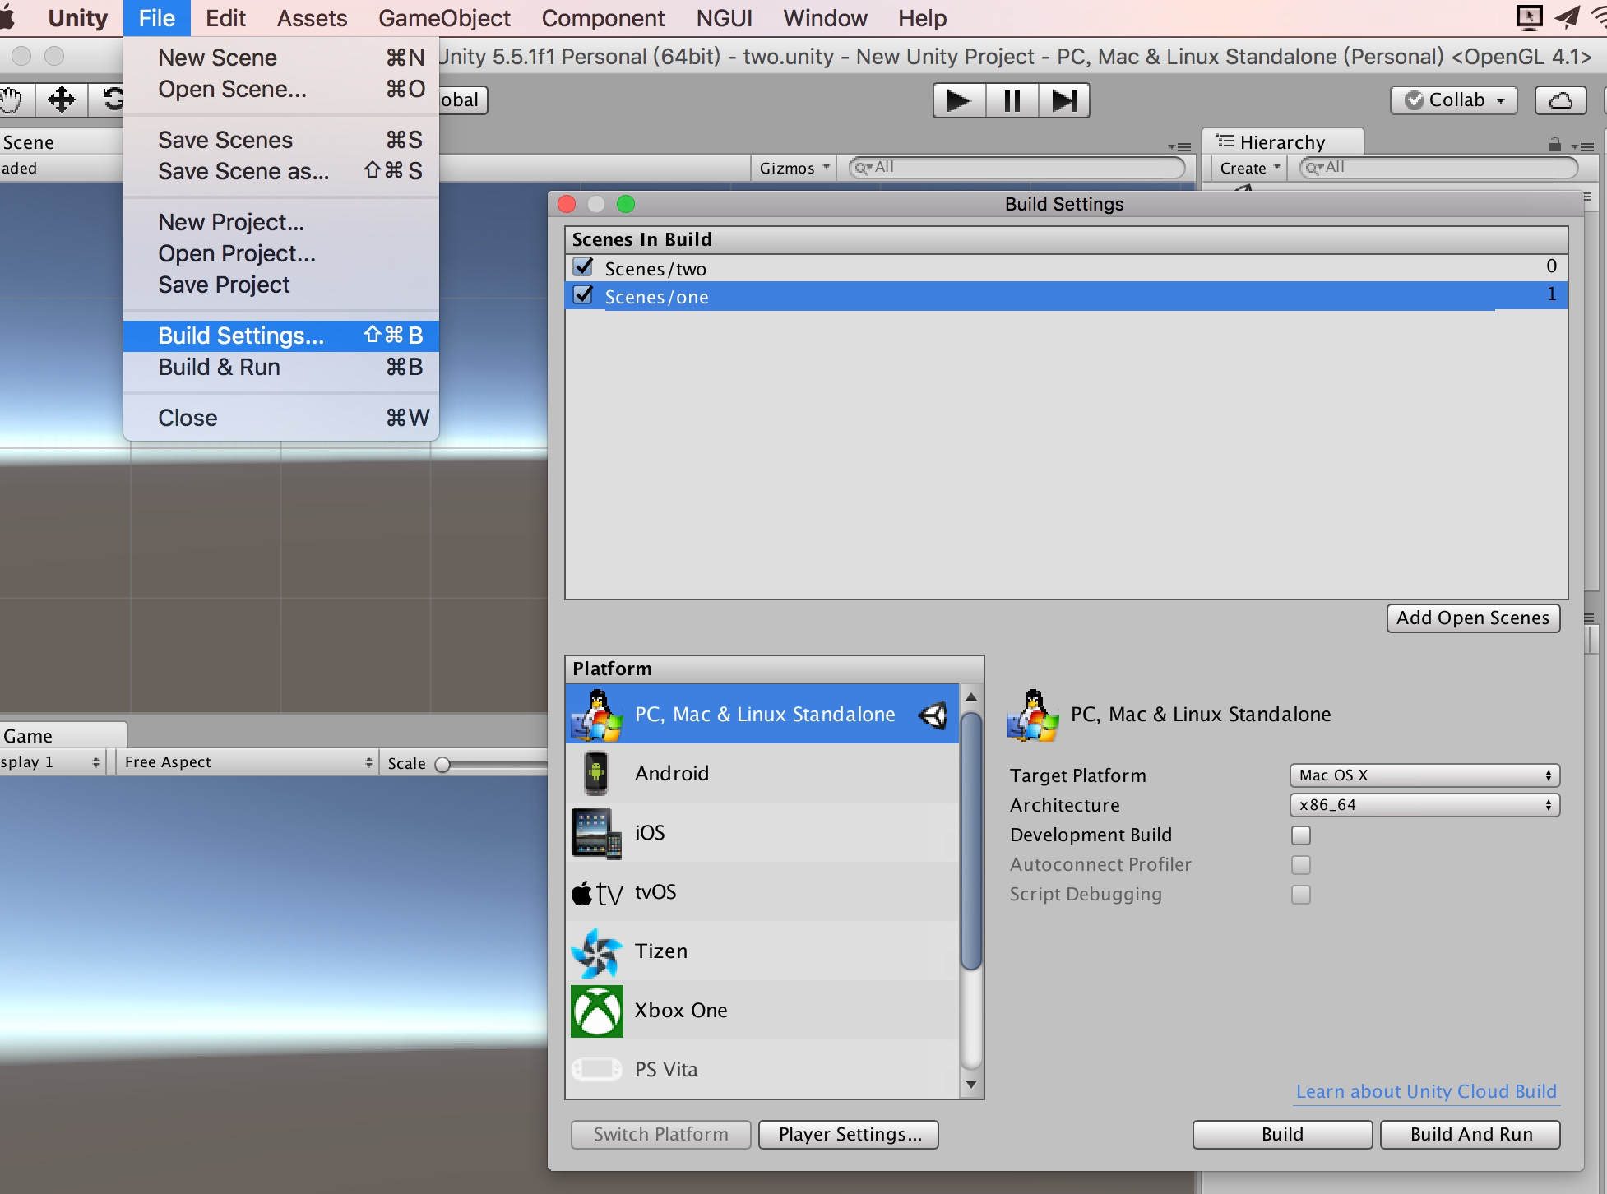Click the Add Open Scenes button
This screenshot has width=1607, height=1194.
(x=1472, y=618)
